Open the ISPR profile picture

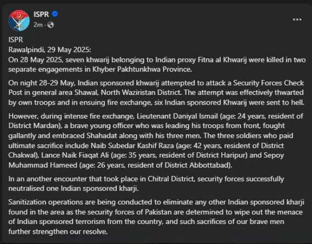tap(19, 20)
